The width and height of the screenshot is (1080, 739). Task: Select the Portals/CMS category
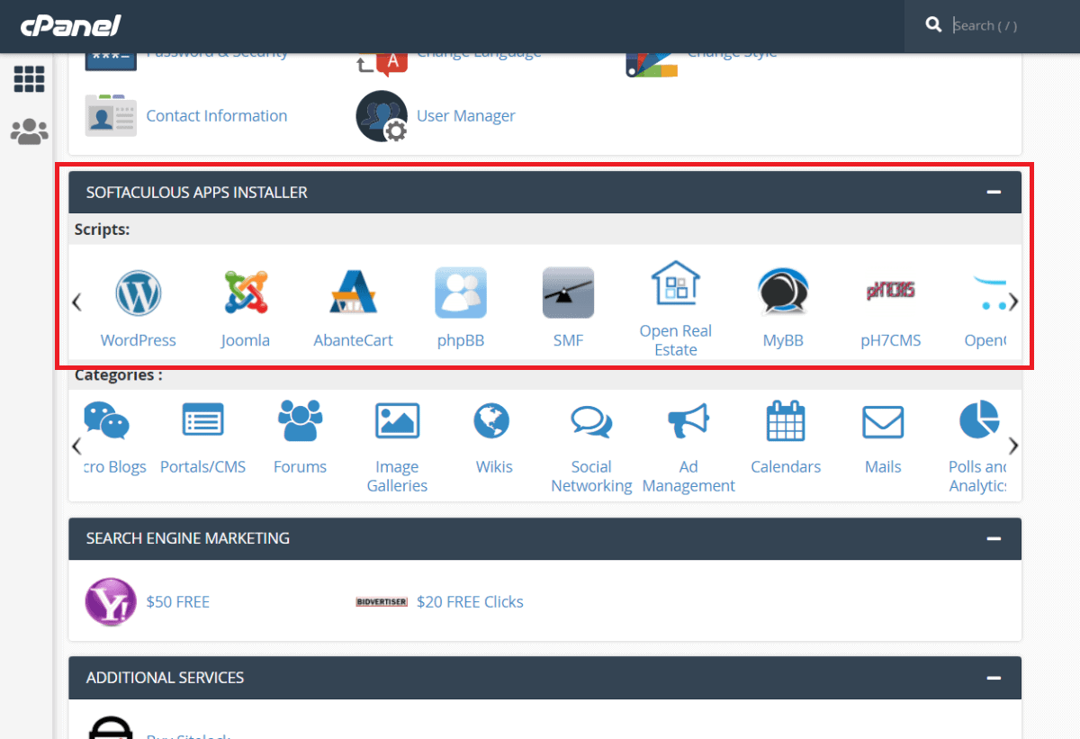tap(202, 420)
